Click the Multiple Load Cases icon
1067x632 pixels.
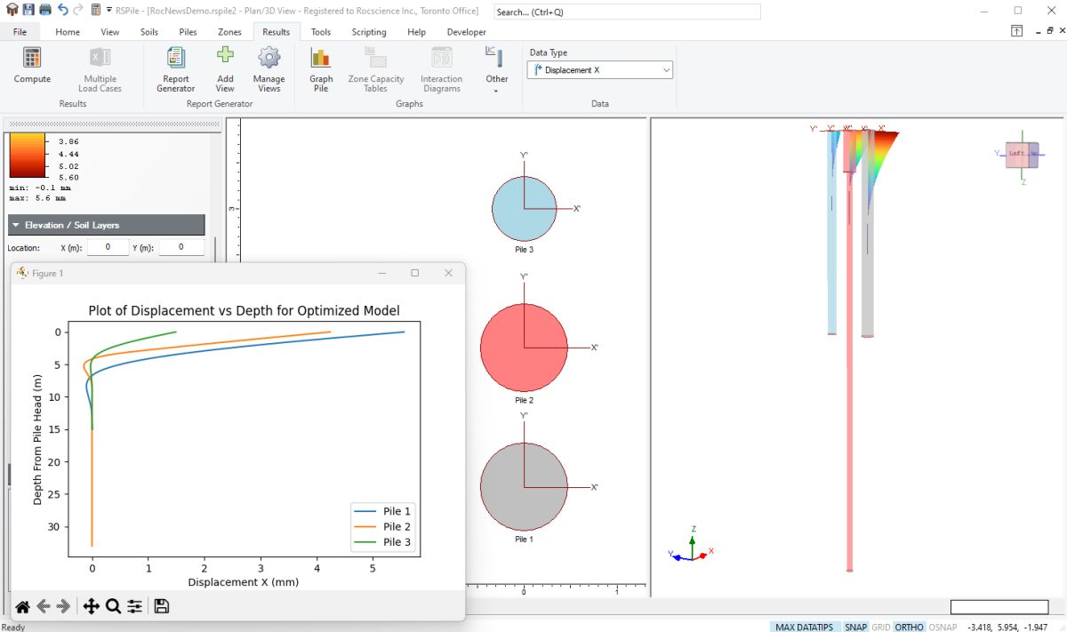click(100, 58)
